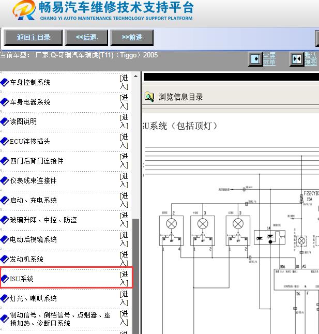
Task: Click the 系统（包括顶灯）diagram title
Action: [180, 126]
